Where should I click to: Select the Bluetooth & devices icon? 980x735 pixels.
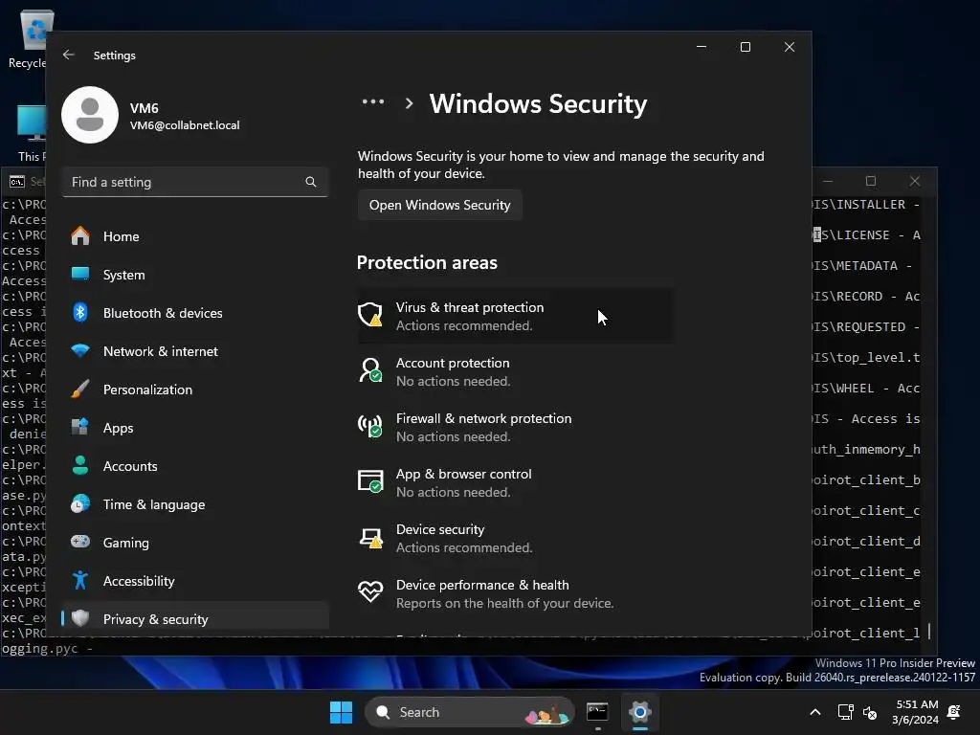pyautogui.click(x=80, y=313)
